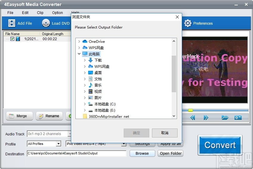Open the snapshot folder icon under preview

225,118
